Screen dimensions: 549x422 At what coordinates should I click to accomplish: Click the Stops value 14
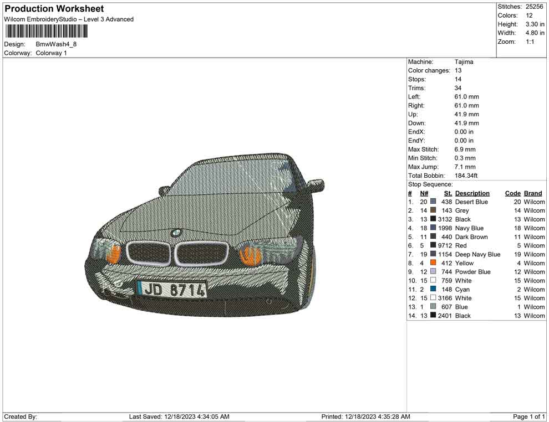tap(458, 79)
